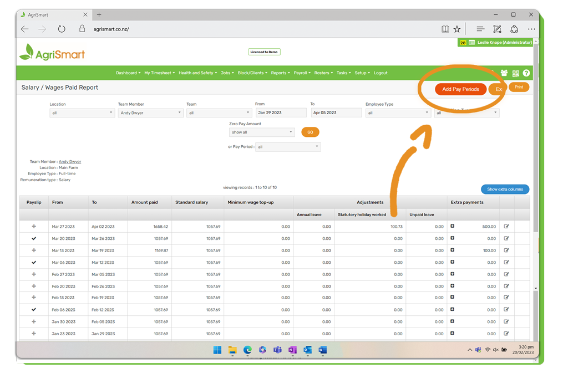Image resolution: width=568 pixels, height=384 pixels.
Task: Open the Team Member dropdown showing Andy Dwyer
Action: pyautogui.click(x=150, y=113)
